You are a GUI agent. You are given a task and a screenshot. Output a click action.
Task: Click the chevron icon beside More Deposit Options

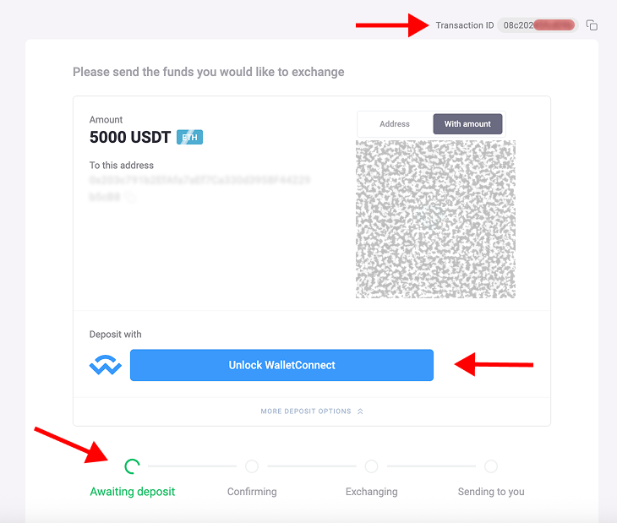[360, 411]
